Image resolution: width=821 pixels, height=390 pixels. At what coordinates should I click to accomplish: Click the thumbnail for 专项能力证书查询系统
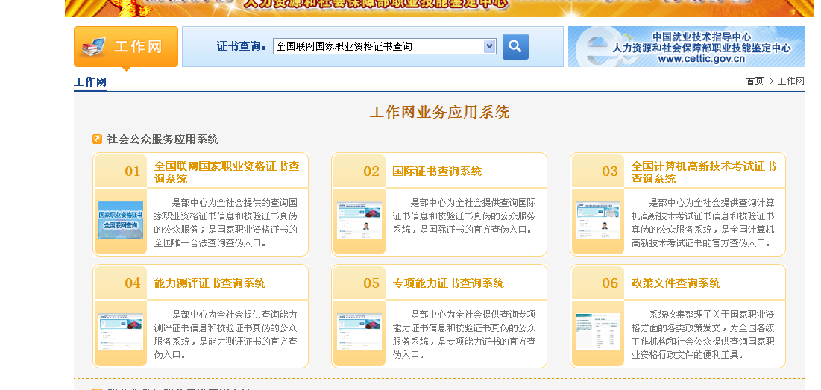[359, 332]
